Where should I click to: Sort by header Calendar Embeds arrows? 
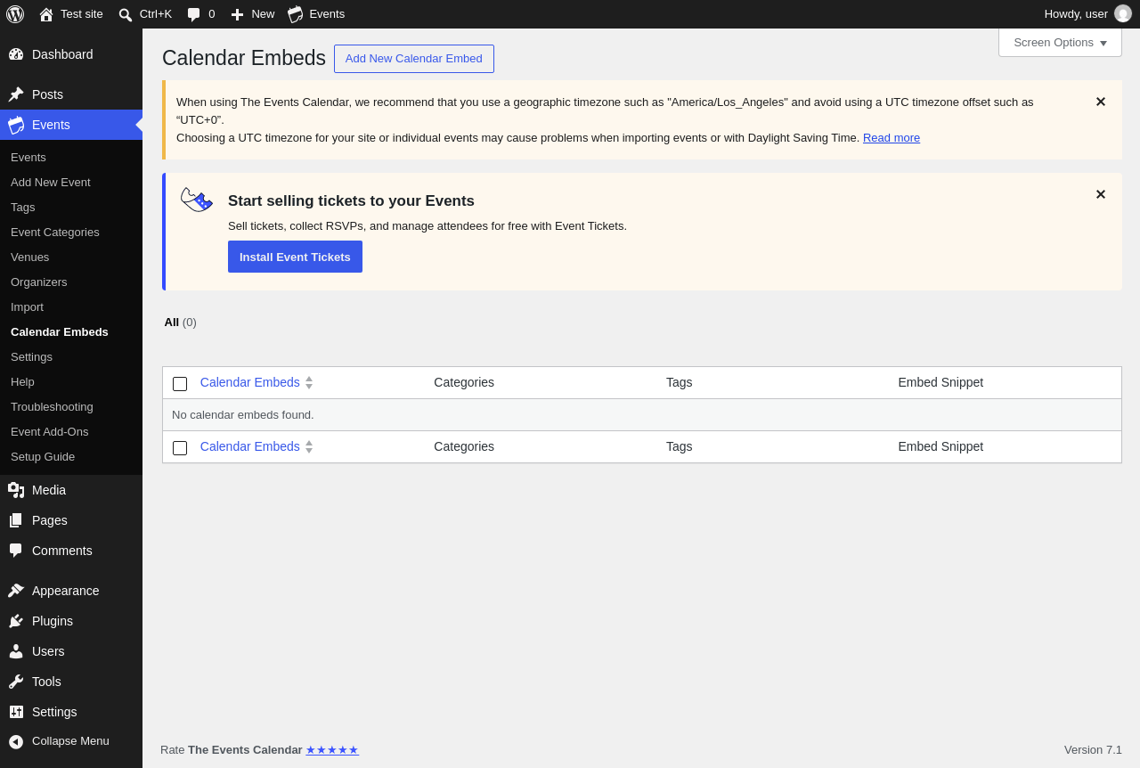pos(309,382)
